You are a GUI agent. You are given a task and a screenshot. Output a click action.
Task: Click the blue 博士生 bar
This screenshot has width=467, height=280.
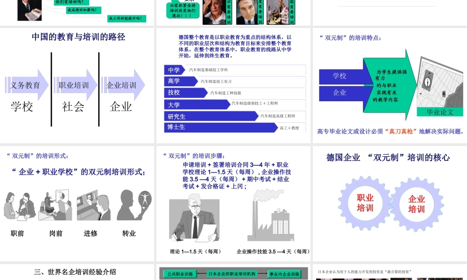[221, 127]
